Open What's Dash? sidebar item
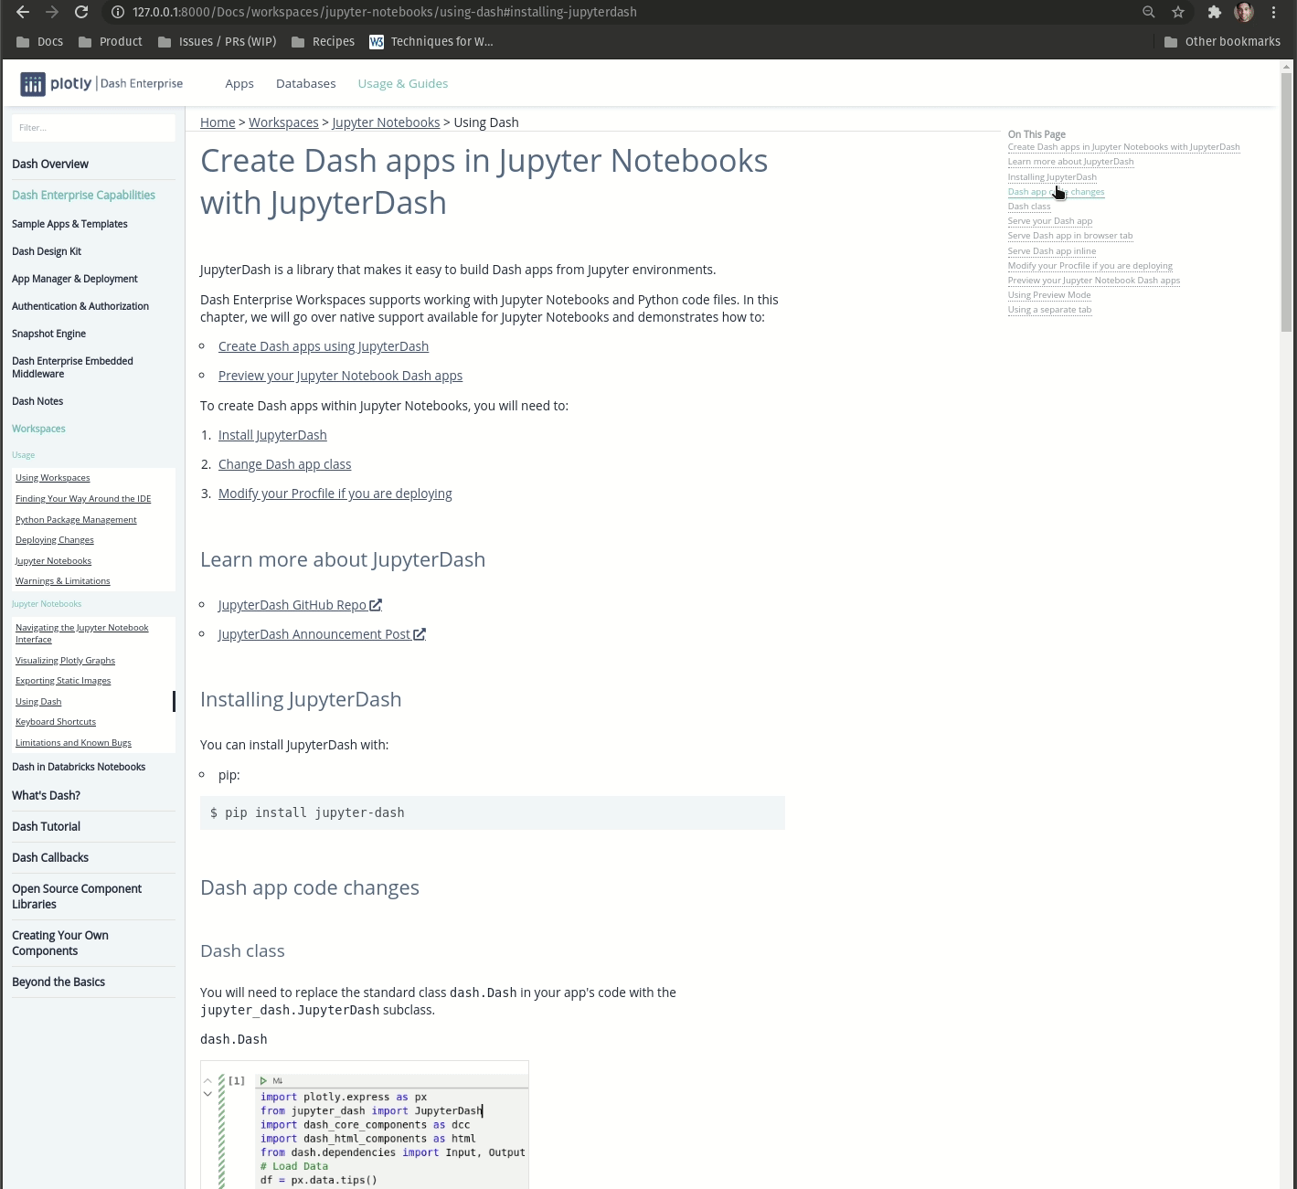 pos(46,795)
